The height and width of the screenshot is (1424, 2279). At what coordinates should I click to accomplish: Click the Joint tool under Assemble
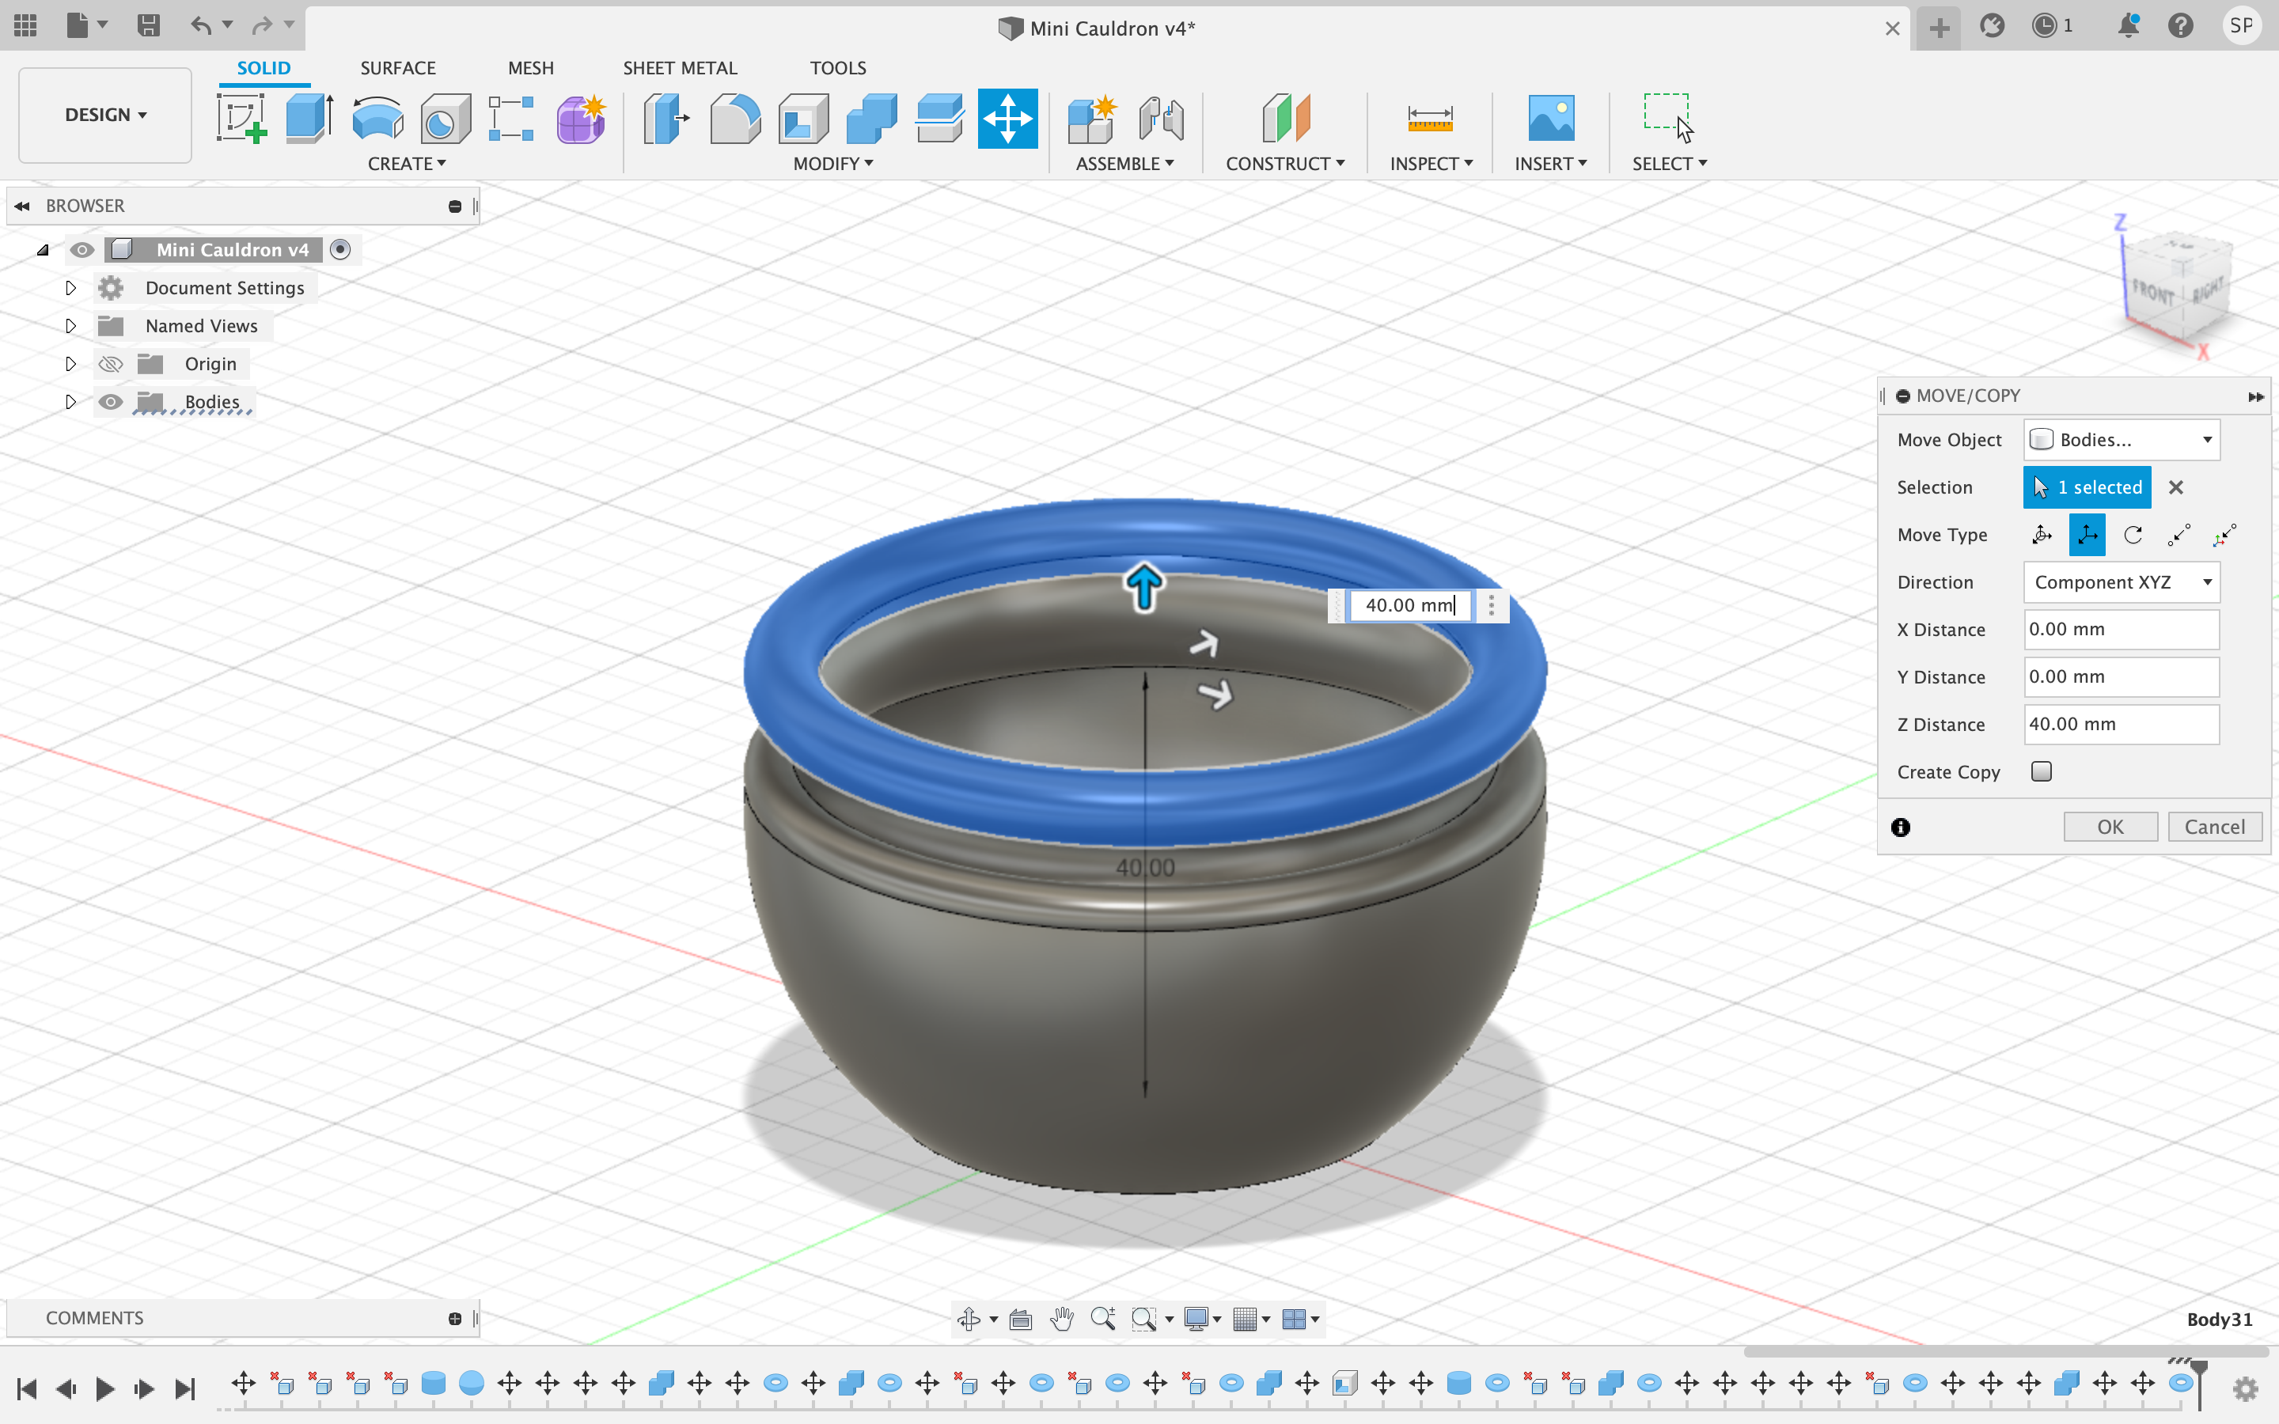pyautogui.click(x=1160, y=119)
